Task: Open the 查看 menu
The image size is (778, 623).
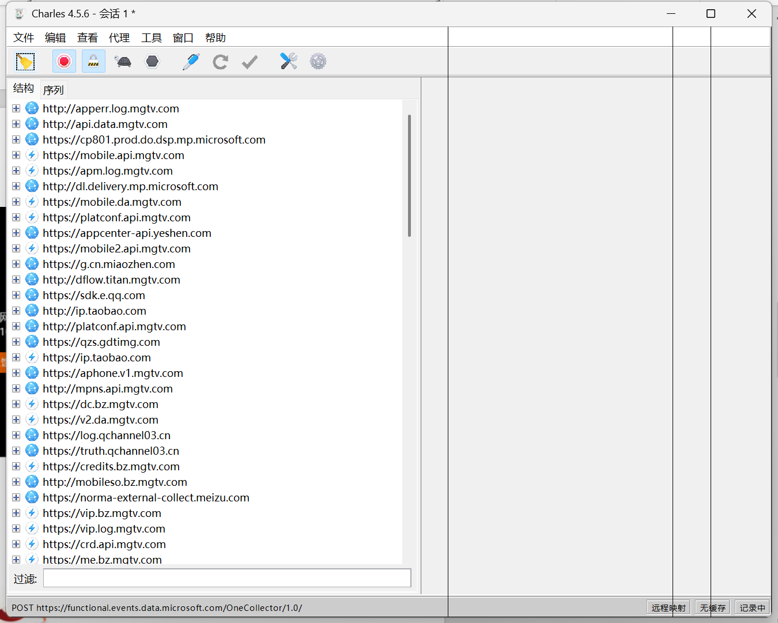Action: point(88,37)
